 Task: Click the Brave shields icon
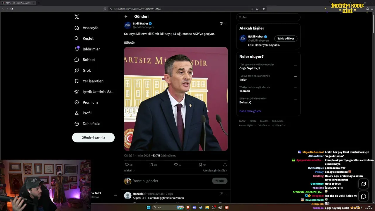coord(264,9)
